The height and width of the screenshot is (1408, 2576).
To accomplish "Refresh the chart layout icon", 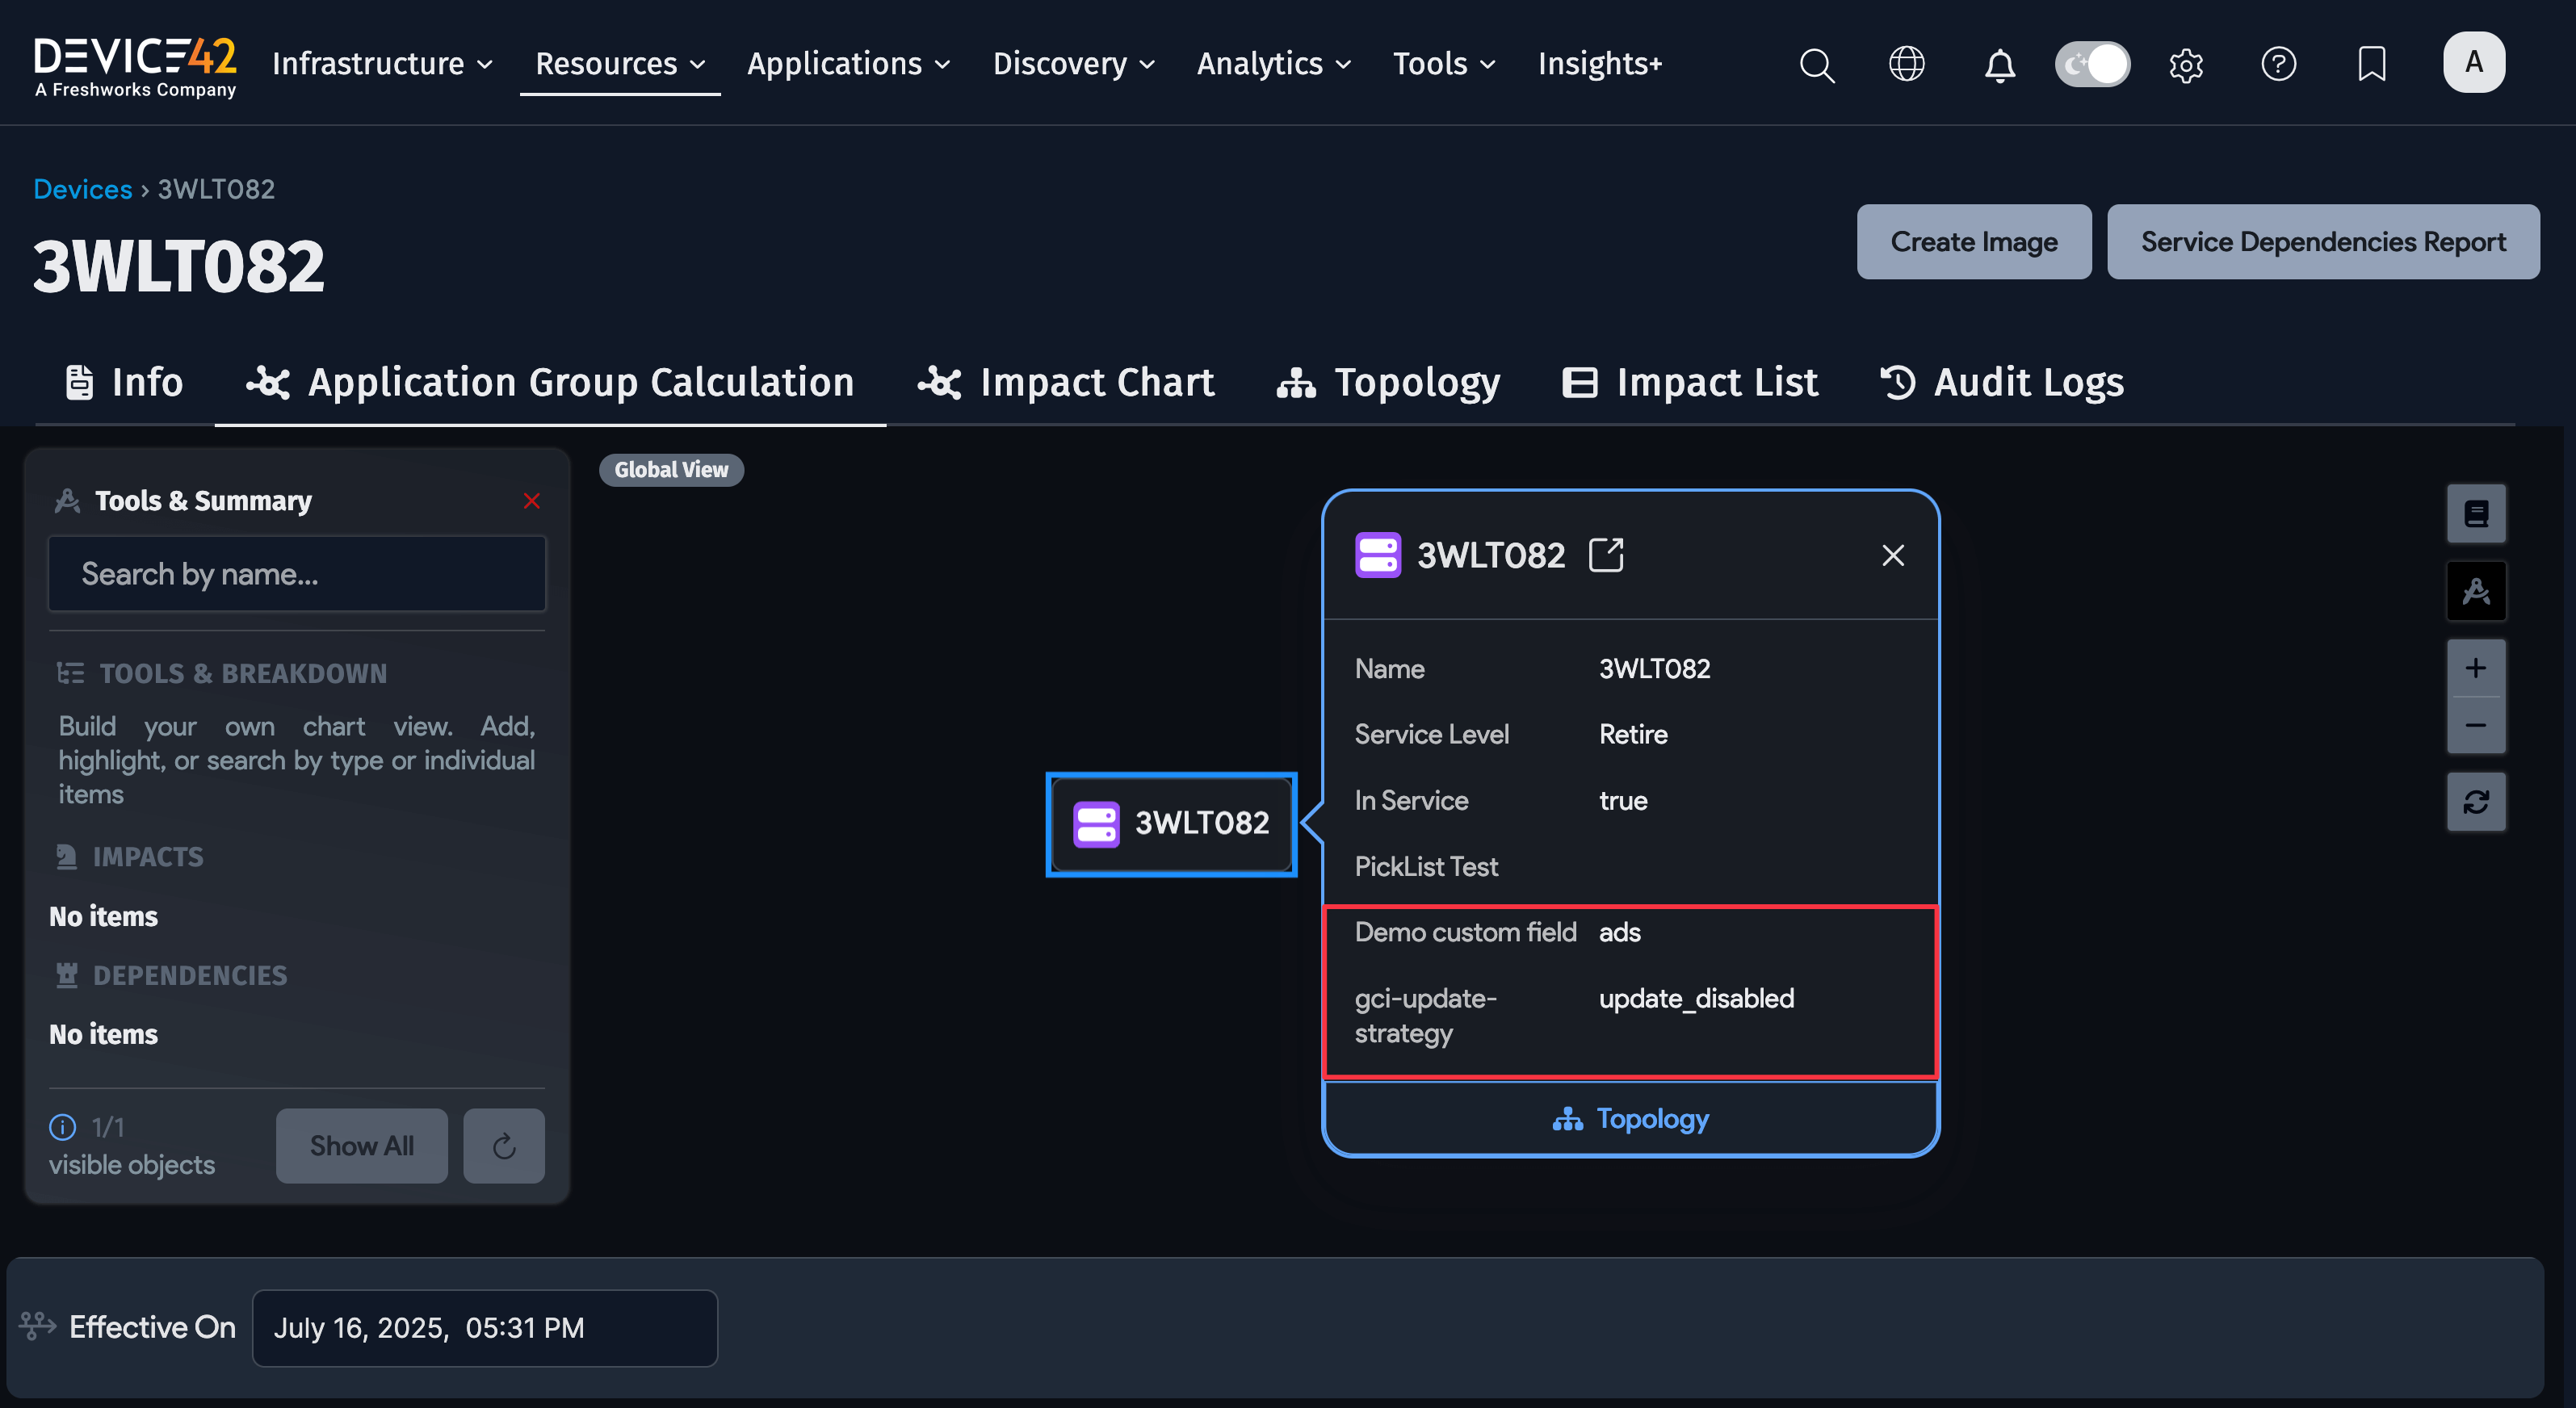I will click(2475, 801).
